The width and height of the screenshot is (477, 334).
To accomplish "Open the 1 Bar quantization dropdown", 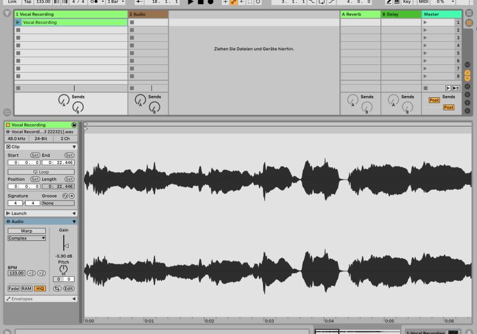I will tap(116, 2).
